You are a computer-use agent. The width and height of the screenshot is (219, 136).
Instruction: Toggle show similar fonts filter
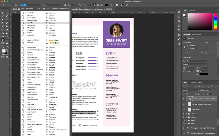coord(48,8)
